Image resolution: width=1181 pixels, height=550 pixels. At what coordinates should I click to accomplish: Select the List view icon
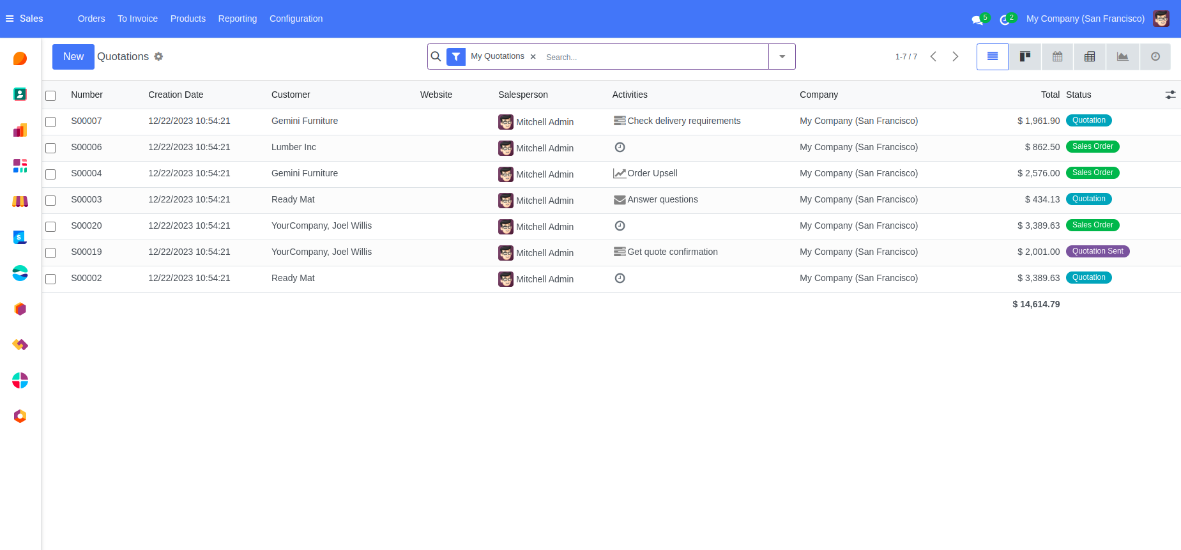click(x=993, y=57)
